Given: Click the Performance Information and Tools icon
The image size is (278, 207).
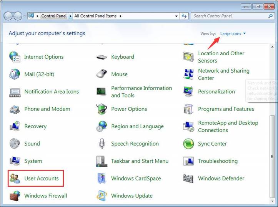Looking at the screenshot, I should point(102,91).
